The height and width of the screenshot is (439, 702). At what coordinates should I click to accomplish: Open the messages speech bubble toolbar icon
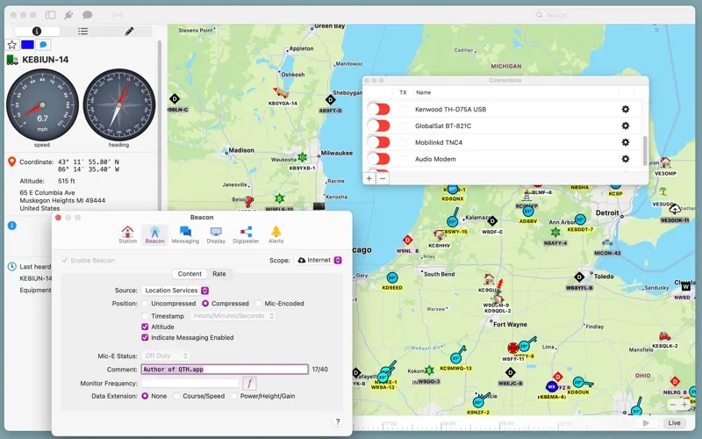87,15
